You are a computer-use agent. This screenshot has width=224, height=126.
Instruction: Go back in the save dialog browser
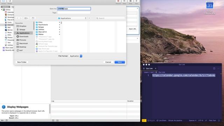tap(17, 18)
